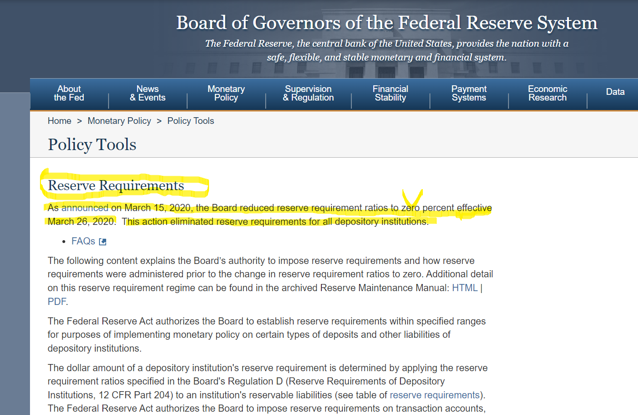Open the 'reserve requirements' table link

(x=435, y=395)
